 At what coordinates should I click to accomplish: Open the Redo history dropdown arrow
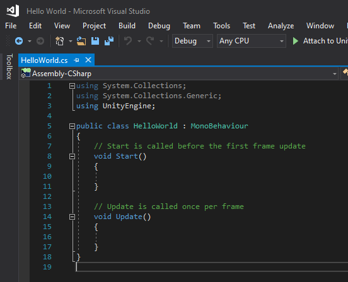tap(161, 41)
